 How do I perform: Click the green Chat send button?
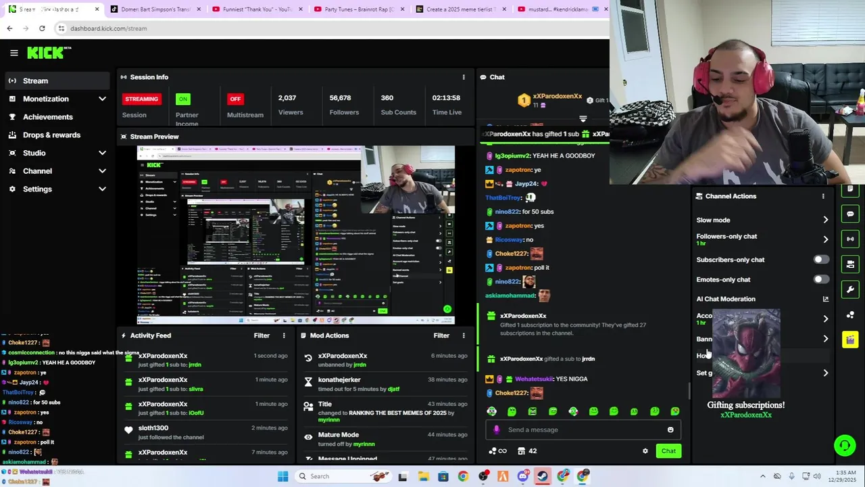(668, 451)
